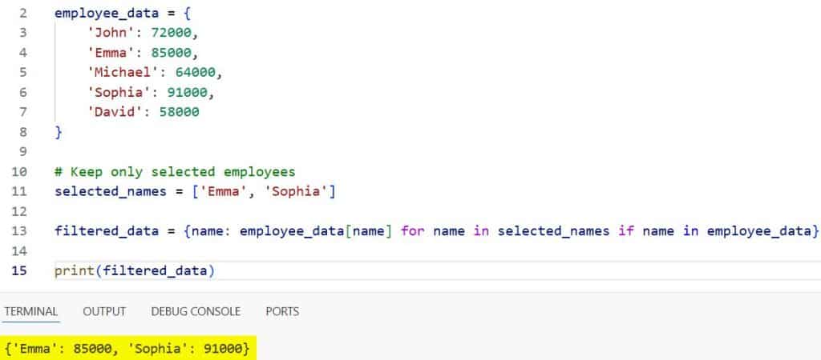Click line number 15 in the gutter
Image resolution: width=821 pixels, height=360 pixels.
[x=19, y=270]
